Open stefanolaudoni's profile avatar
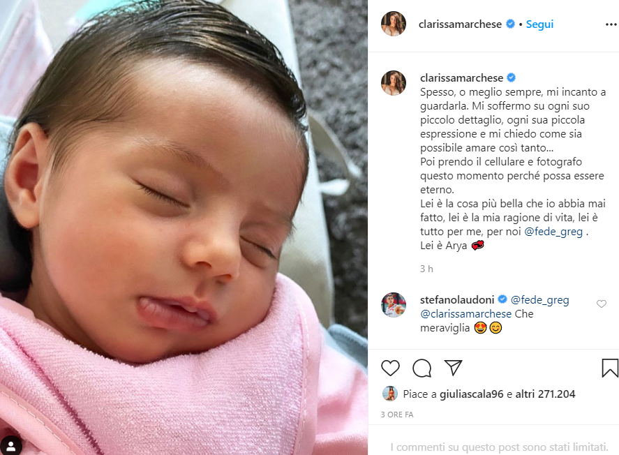This screenshot has width=619, height=455. (393, 305)
